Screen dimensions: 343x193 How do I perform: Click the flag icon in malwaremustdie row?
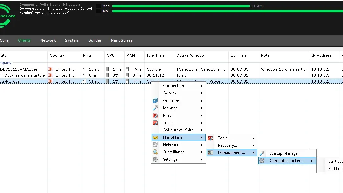click(50, 75)
